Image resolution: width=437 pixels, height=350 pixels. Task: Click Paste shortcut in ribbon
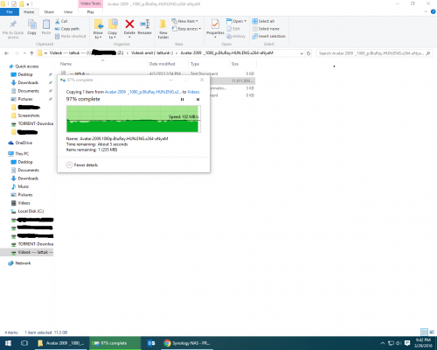71,36
